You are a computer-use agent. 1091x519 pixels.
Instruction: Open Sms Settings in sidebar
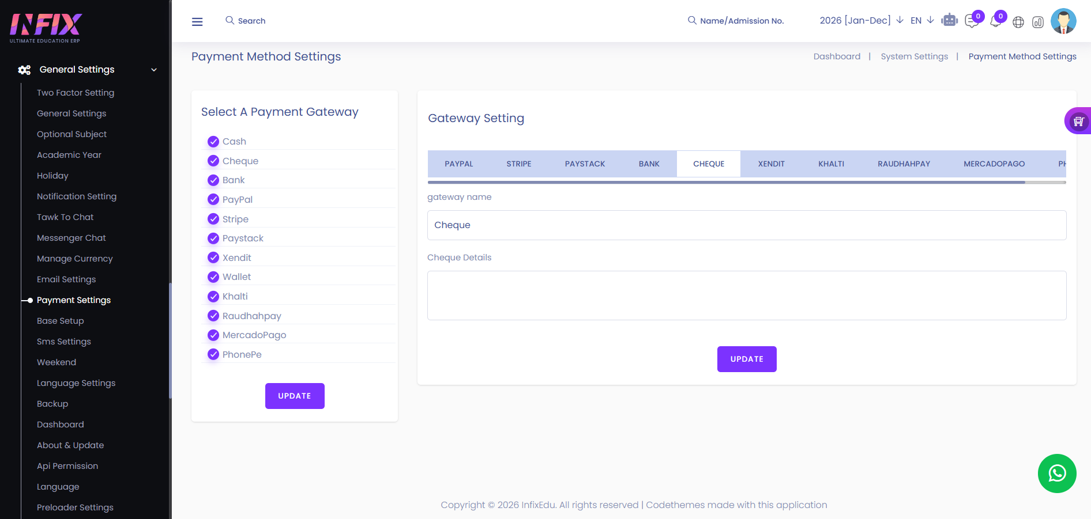point(64,342)
